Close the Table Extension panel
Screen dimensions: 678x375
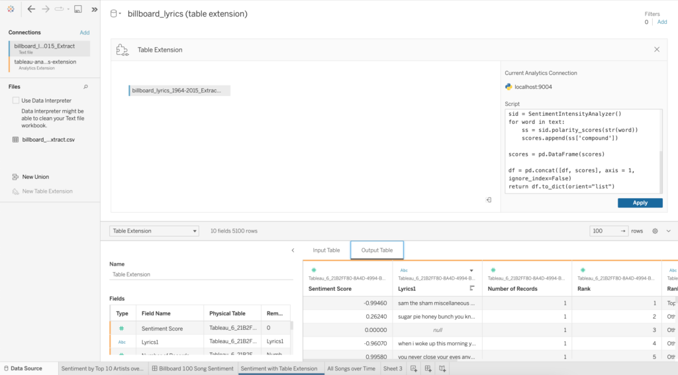coord(656,50)
